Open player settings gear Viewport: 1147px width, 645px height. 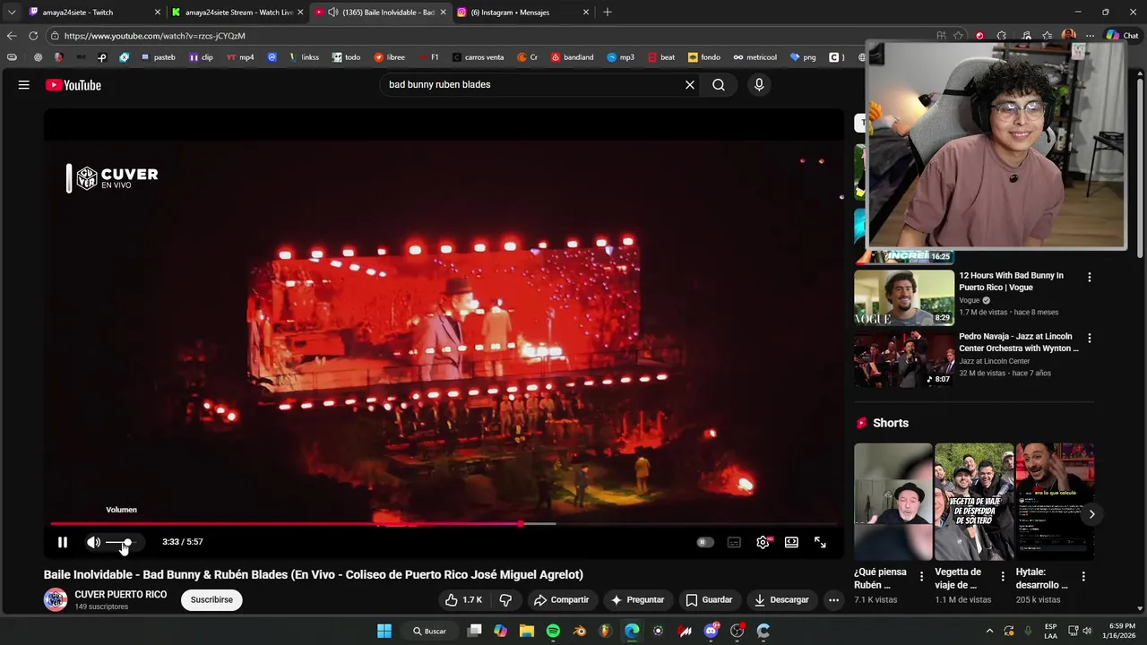pos(763,542)
